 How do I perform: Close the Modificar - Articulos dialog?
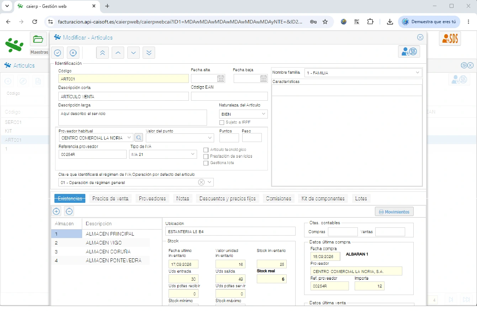pos(420,37)
